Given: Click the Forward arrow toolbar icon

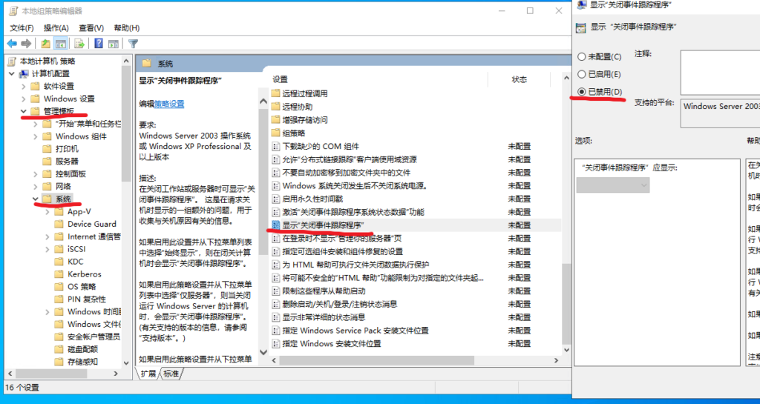Looking at the screenshot, I should pos(27,44).
